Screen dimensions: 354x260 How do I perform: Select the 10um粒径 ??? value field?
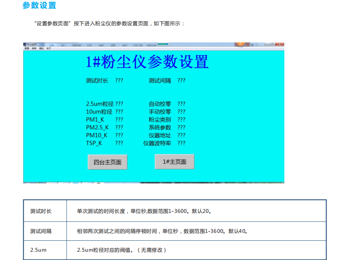tap(119, 112)
